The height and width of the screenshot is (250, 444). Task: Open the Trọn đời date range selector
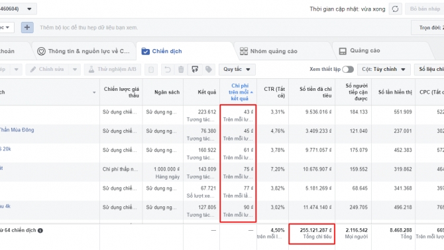pos(428,27)
